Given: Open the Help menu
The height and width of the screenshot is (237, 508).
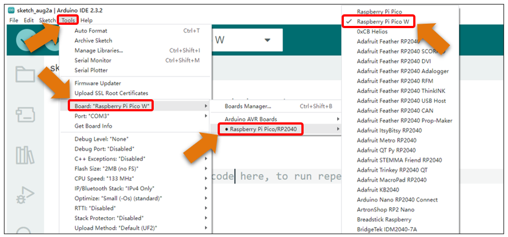Looking at the screenshot, I should pos(87,20).
